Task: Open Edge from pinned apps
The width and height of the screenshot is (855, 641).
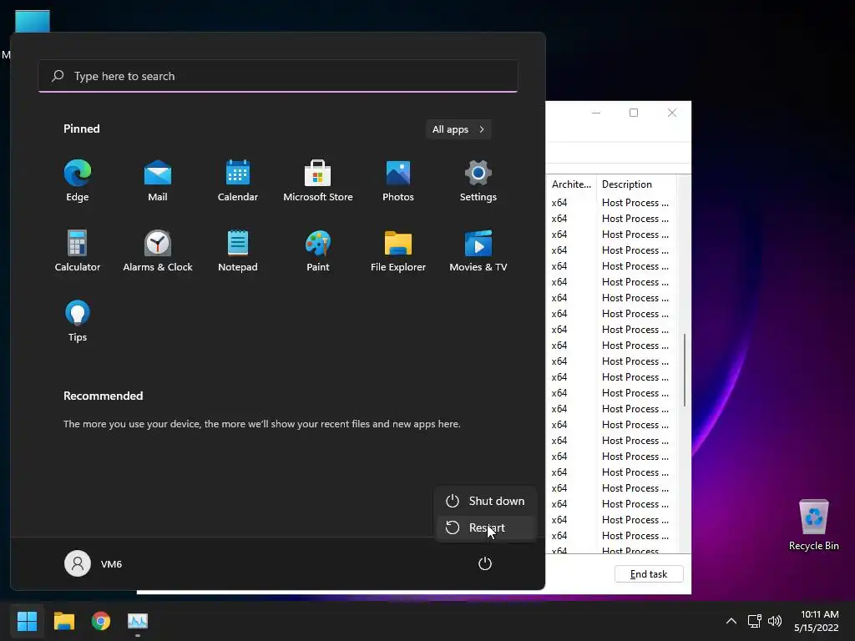Action: tap(78, 181)
